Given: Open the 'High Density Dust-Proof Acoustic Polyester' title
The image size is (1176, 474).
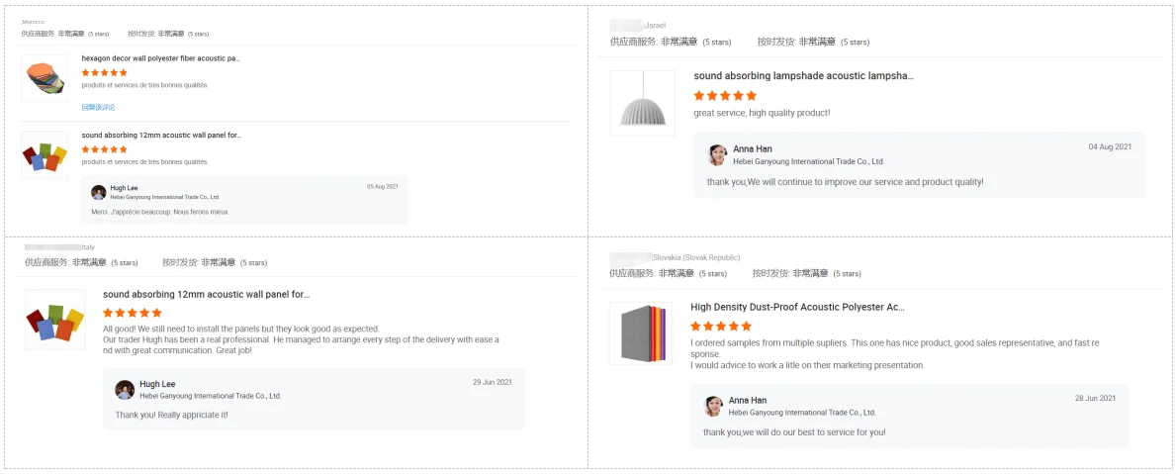Looking at the screenshot, I should pos(797,307).
